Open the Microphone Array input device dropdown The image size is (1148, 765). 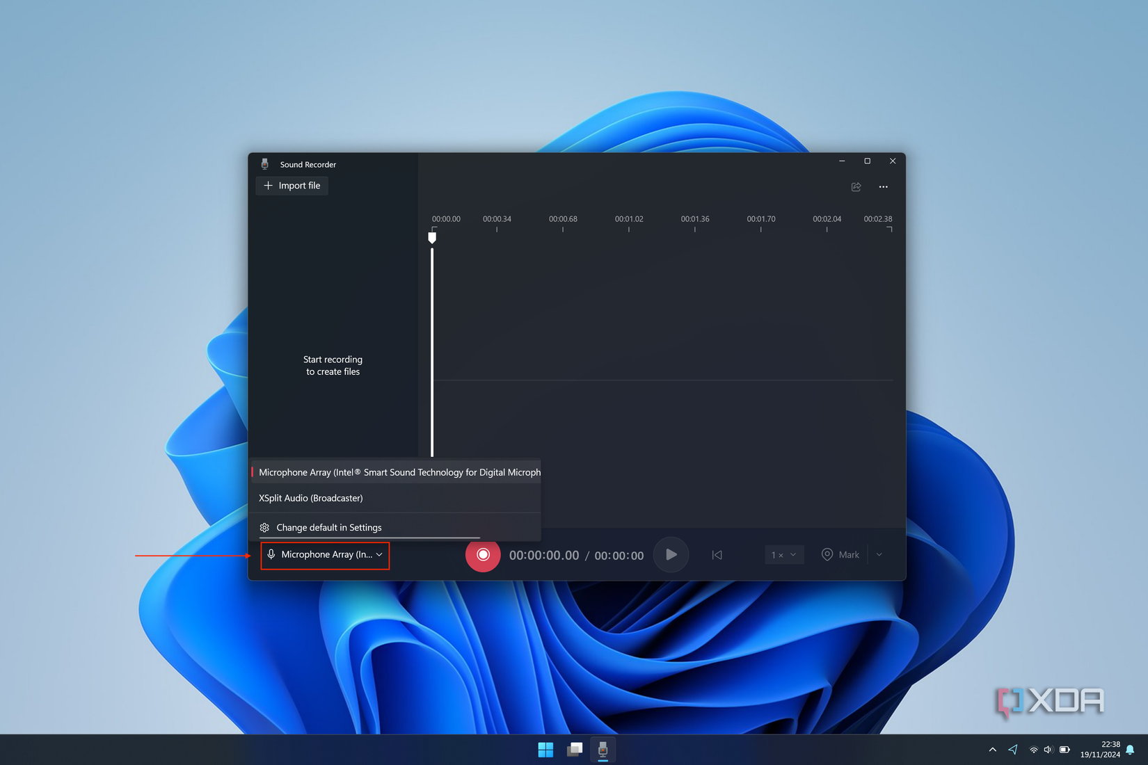[325, 555]
